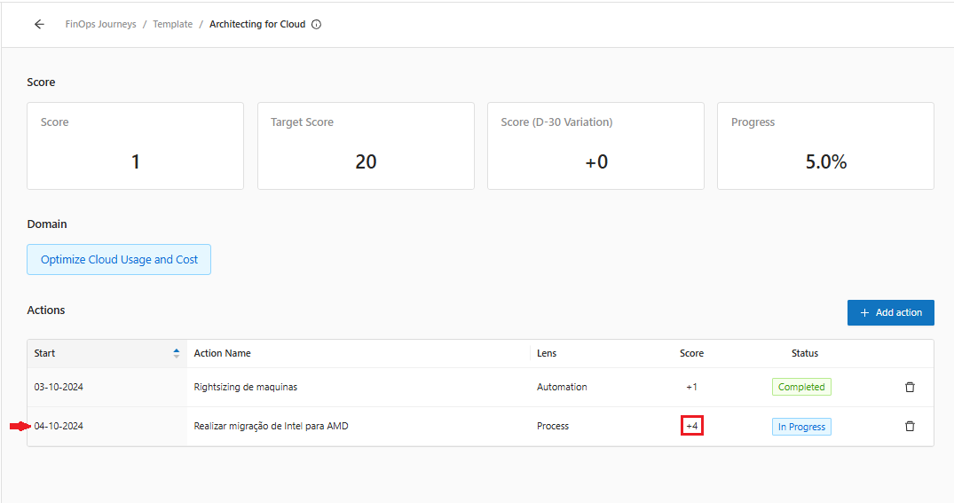This screenshot has height=503, width=954.
Task: Click the Completed status tag
Action: pyautogui.click(x=801, y=388)
